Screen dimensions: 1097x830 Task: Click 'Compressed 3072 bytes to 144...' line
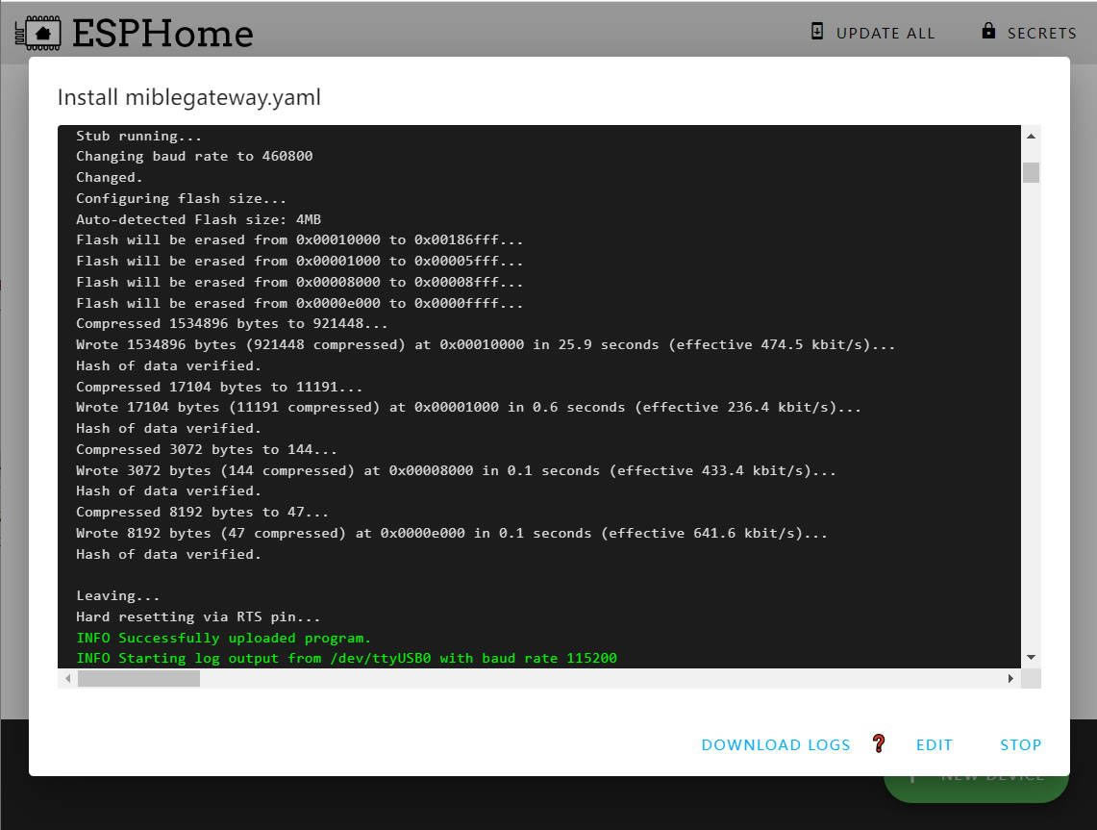(x=207, y=449)
